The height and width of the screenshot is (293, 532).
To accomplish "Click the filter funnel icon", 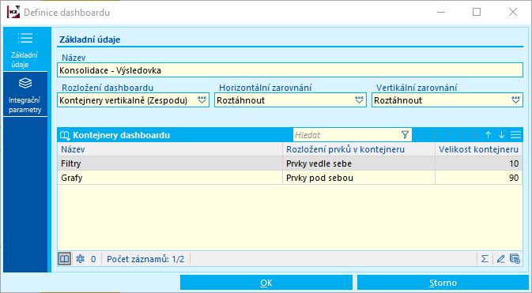I will click(405, 135).
